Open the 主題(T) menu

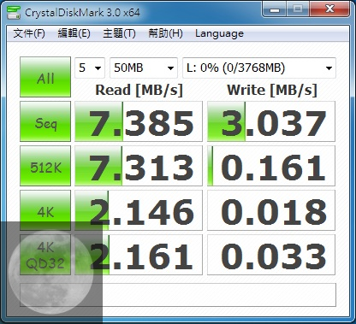(119, 33)
